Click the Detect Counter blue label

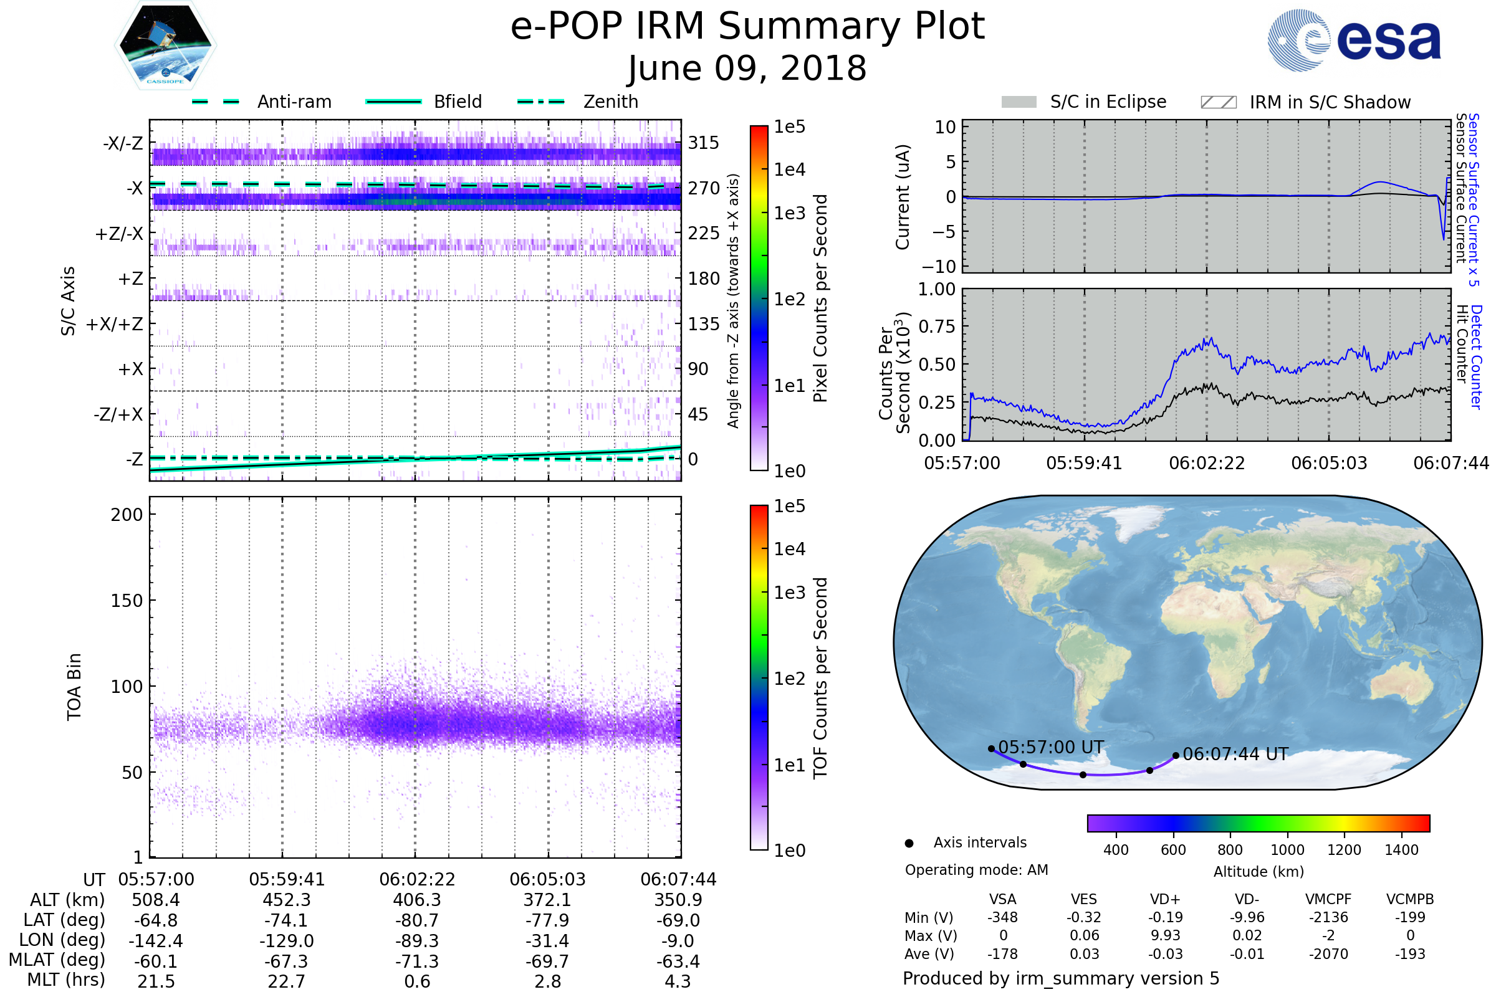pyautogui.click(x=1477, y=356)
